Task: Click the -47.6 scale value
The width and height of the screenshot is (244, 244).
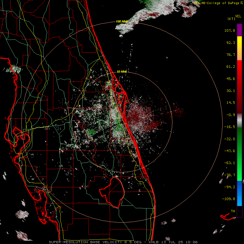Action: coord(230,151)
